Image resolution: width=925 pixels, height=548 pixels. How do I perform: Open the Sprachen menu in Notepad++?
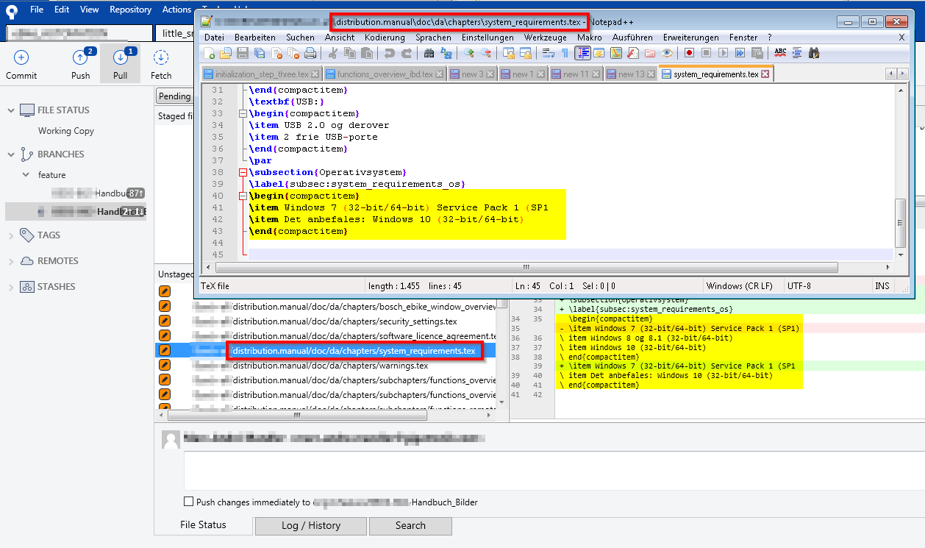point(433,38)
